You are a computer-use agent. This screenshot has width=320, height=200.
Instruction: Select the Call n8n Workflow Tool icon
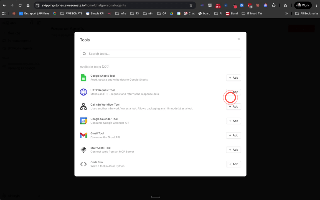point(83,106)
